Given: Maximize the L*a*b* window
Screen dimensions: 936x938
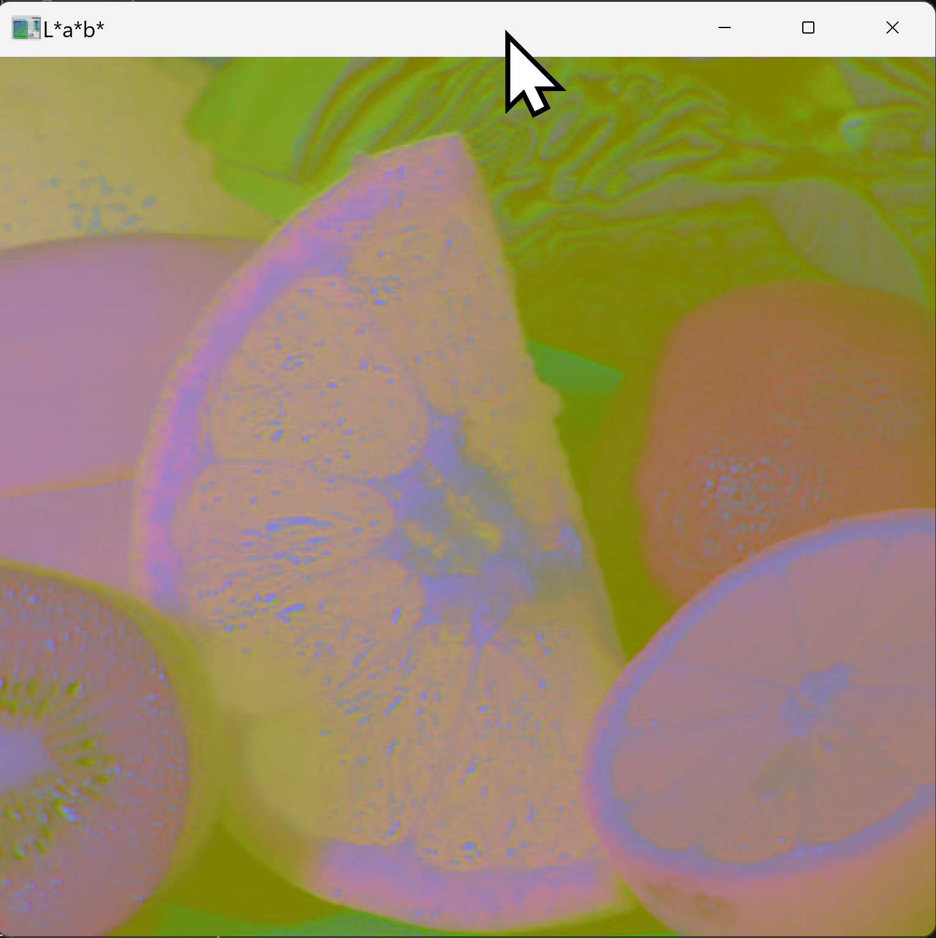Looking at the screenshot, I should [x=808, y=28].
